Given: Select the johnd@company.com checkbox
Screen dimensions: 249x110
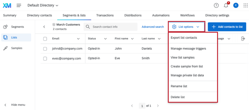Looking at the screenshot, I should coord(45,49).
